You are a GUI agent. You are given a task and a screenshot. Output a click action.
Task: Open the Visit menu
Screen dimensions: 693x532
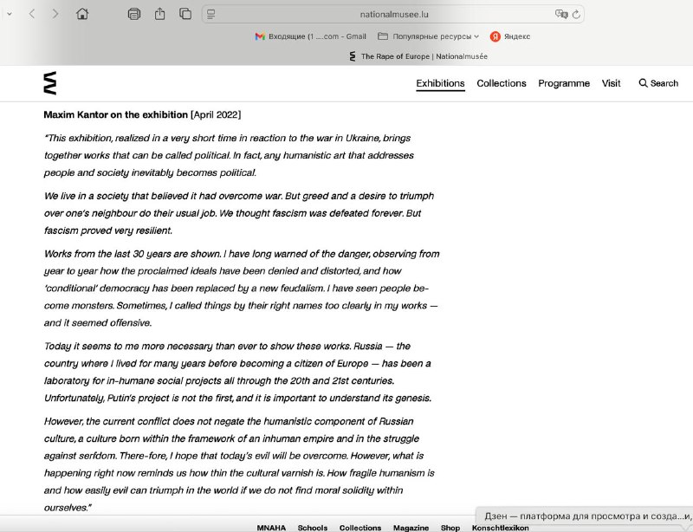coord(611,83)
